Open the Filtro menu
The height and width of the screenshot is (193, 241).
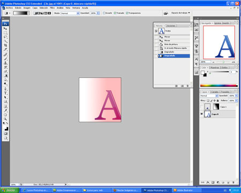tap(52, 8)
